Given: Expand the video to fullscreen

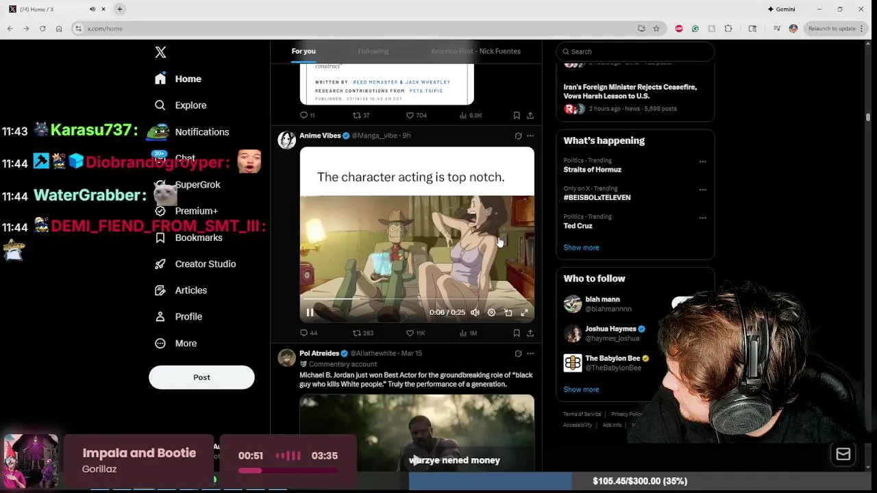Looking at the screenshot, I should pos(524,312).
